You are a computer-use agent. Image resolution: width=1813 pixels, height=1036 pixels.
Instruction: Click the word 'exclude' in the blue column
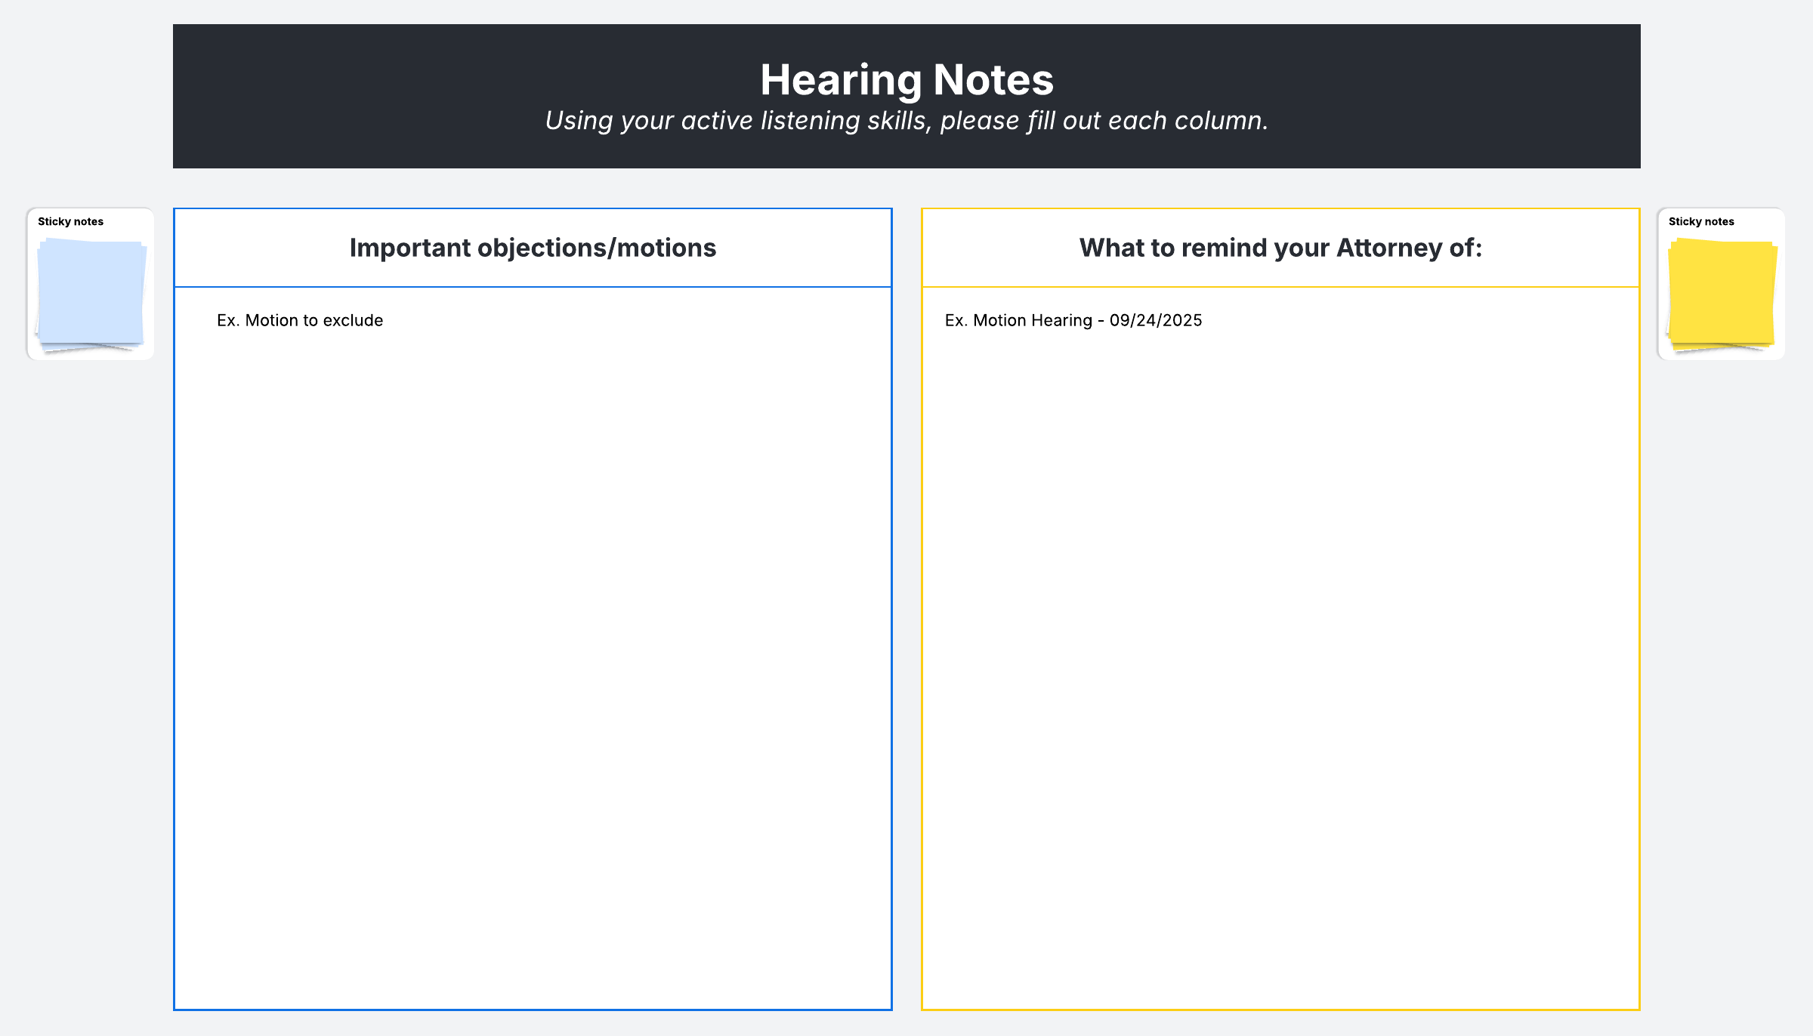pyautogui.click(x=353, y=320)
